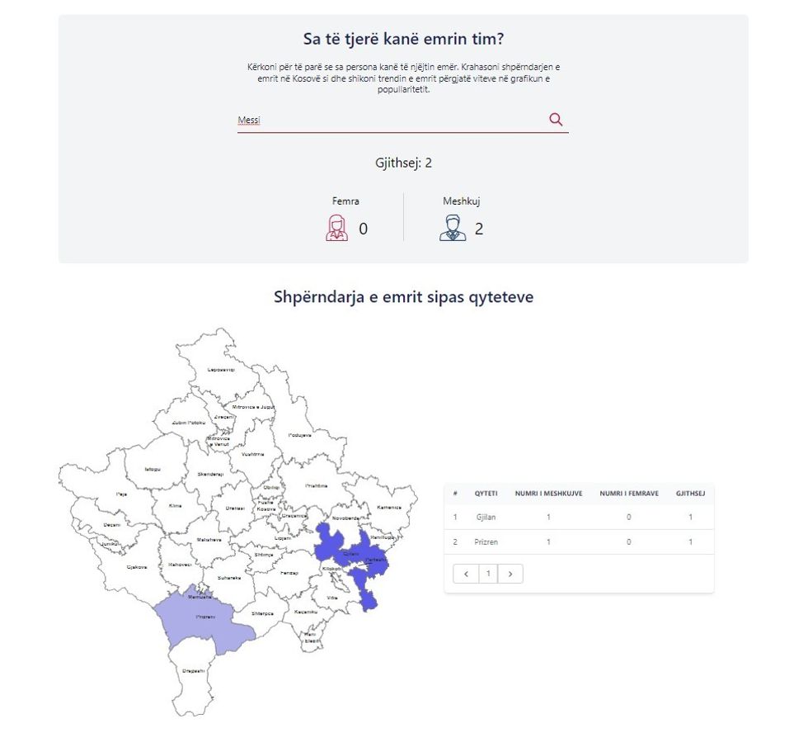Select the Gjilan row in the table

579,518
